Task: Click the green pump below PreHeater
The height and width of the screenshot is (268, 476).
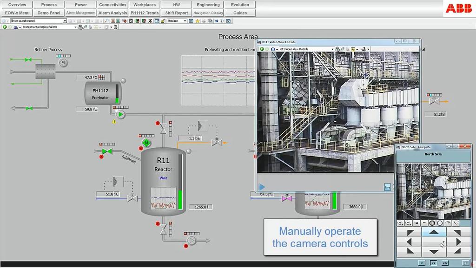Action: 121,114
